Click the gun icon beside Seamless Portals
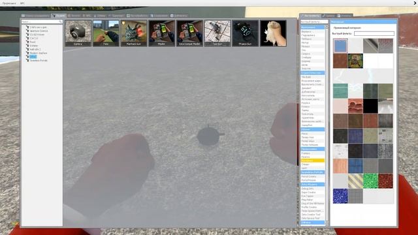The width and height of the screenshot is (418, 235). click(x=27, y=61)
